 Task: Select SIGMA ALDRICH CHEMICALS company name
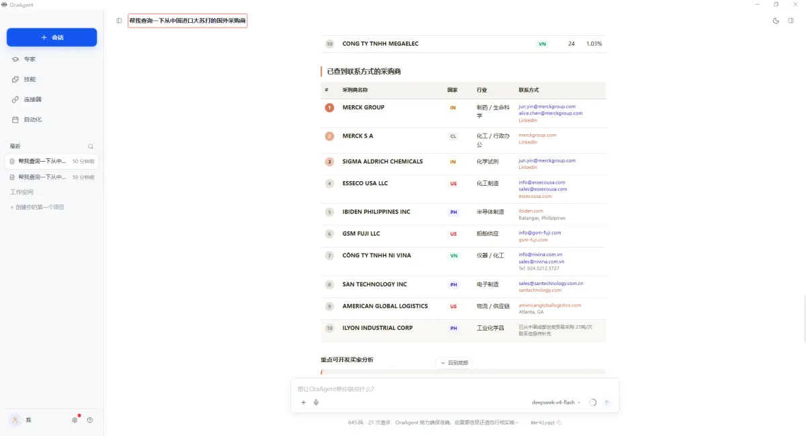(x=383, y=161)
